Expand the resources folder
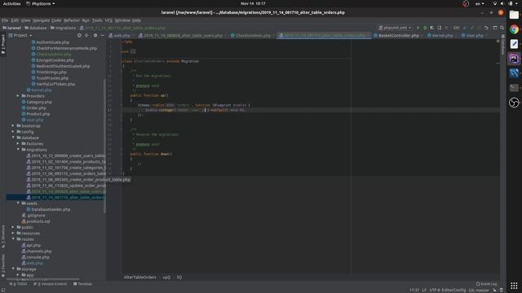 coord(13,233)
